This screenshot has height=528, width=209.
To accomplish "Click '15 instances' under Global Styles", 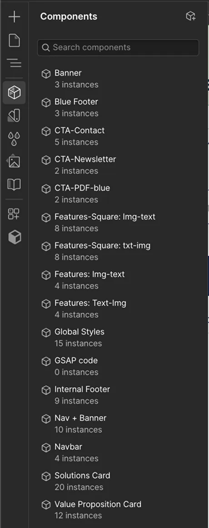I will pos(78,344).
